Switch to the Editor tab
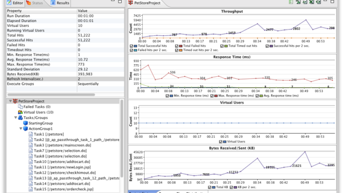 15,3
